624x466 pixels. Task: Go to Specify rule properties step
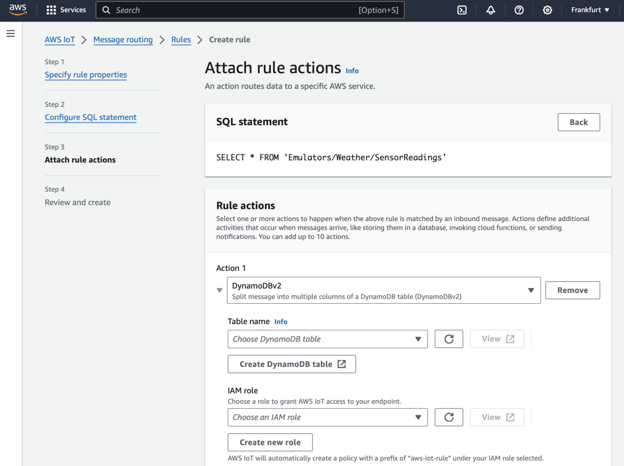click(86, 75)
